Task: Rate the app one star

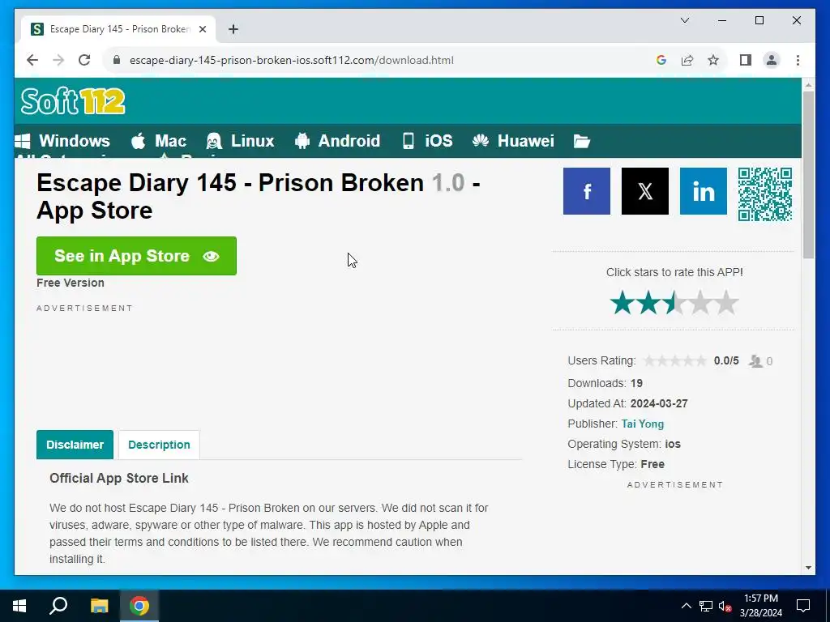Action: click(x=622, y=303)
